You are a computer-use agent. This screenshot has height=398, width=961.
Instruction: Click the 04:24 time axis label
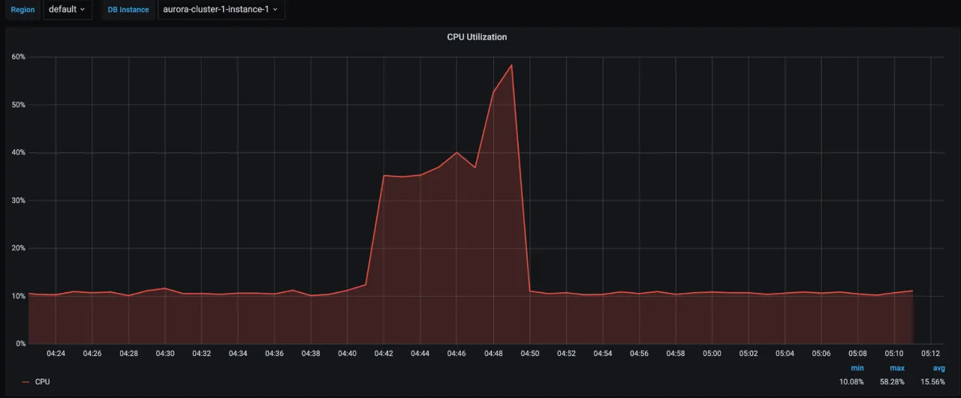56,354
